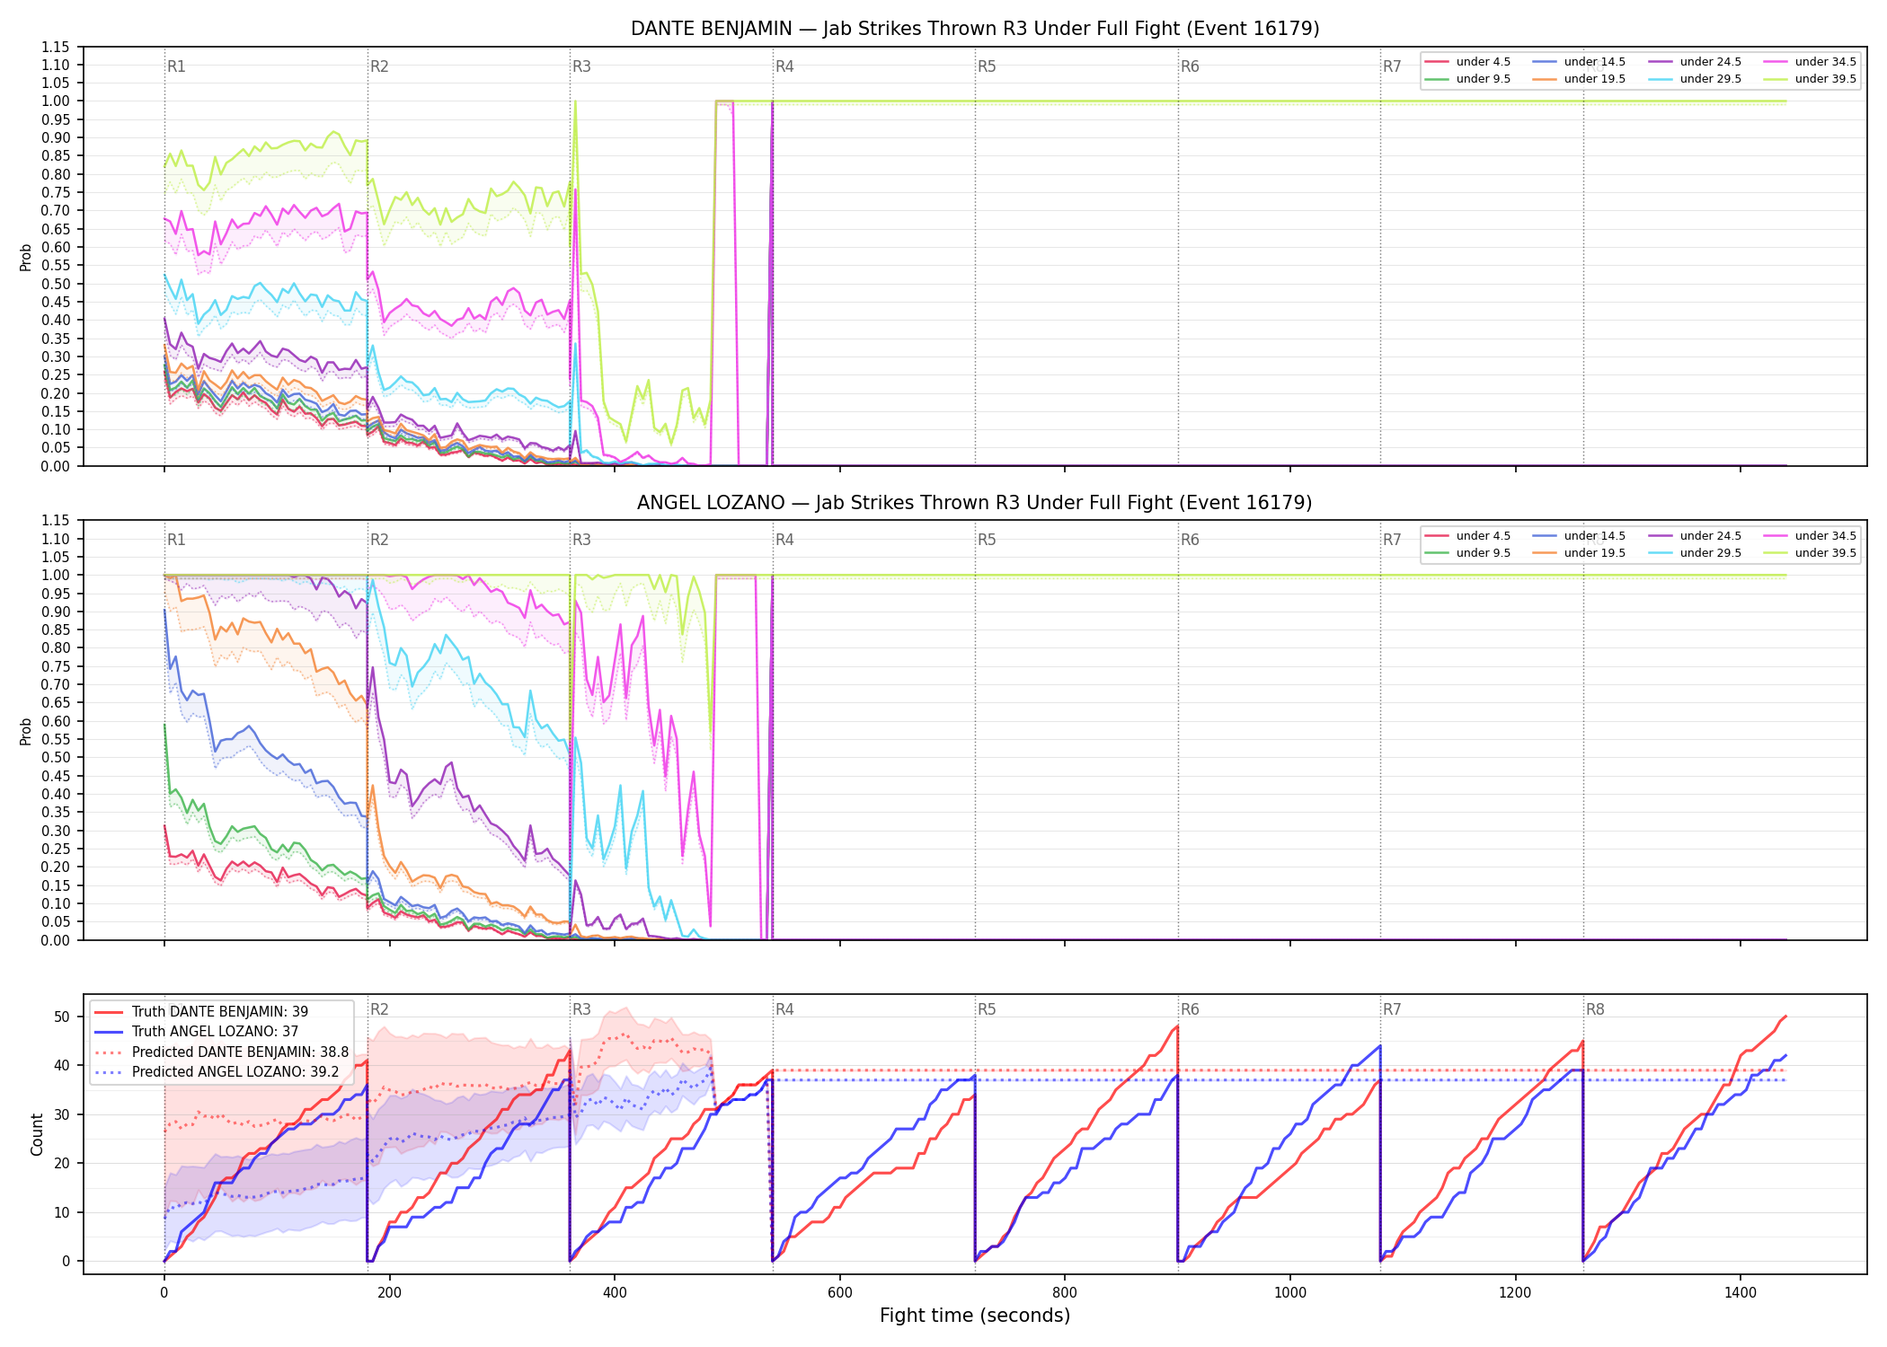Click the '30' tick on the Count axis
Viewport: 1887px width, 1347px height.
(62, 1114)
